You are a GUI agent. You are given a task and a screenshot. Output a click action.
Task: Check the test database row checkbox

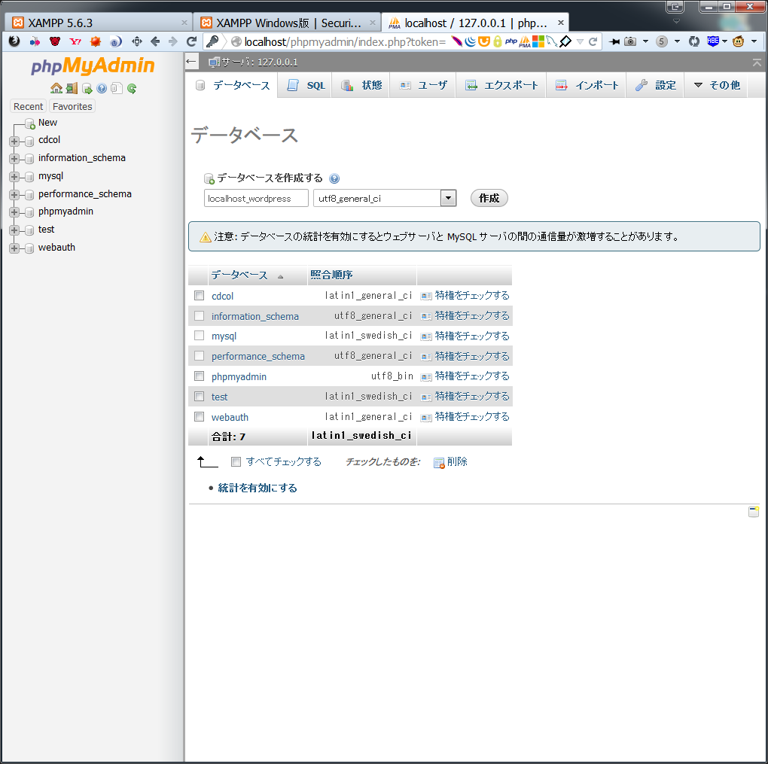pos(200,396)
